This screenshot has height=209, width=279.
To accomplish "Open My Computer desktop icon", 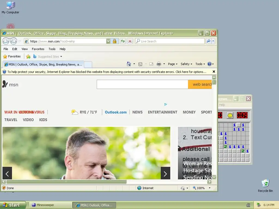I will 10,7.
